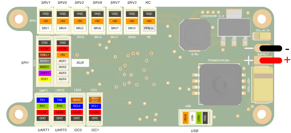
Task: Click the orange +5V pin of SRV7 connector
Action: point(114,21)
